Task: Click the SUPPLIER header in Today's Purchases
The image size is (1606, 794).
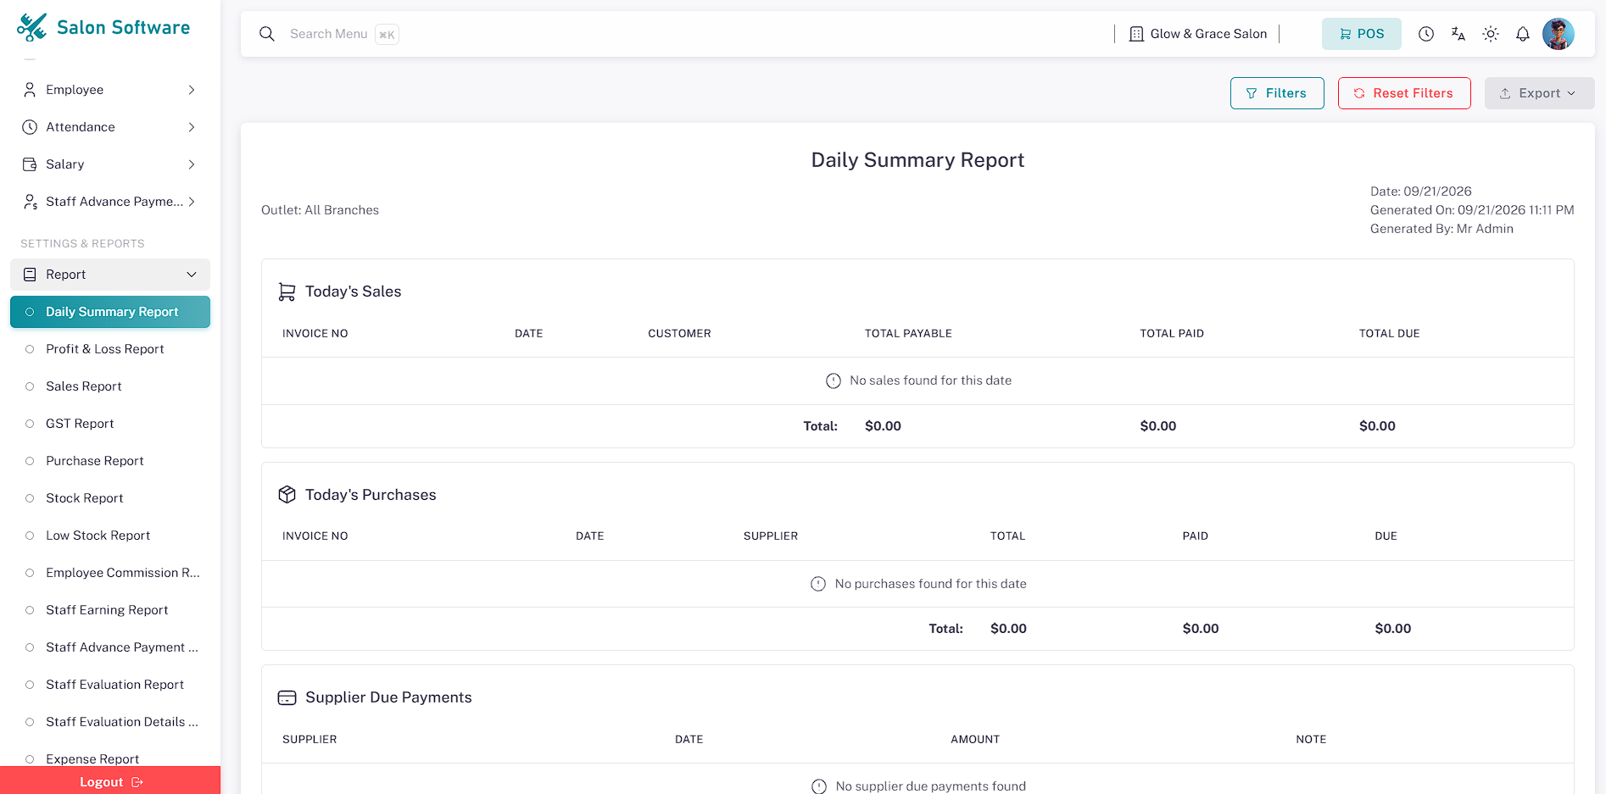Action: point(771,536)
